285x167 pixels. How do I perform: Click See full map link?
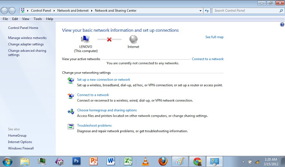pos(215,37)
